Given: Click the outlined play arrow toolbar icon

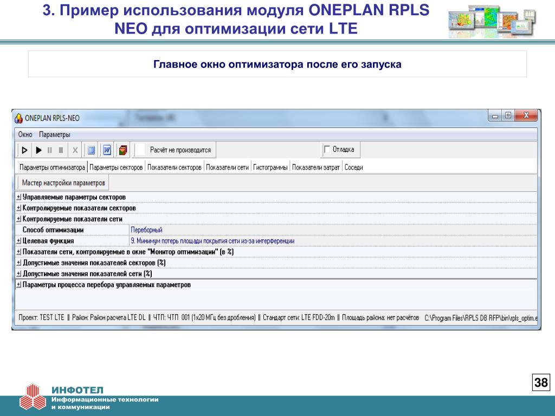Looking at the screenshot, I should pyautogui.click(x=24, y=151).
